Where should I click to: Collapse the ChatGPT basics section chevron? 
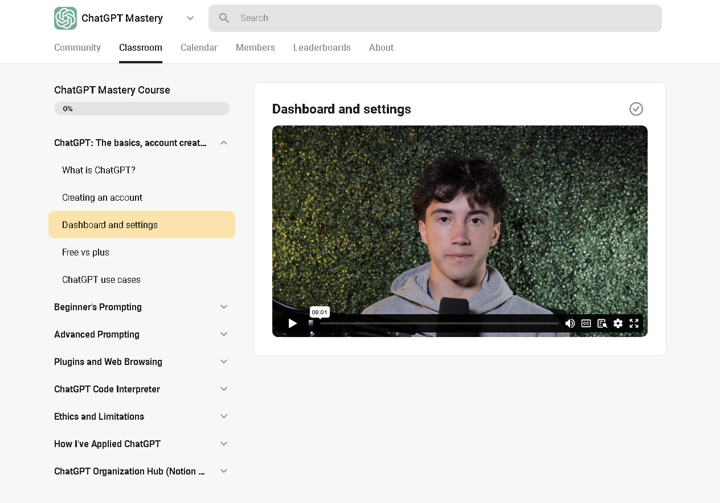pyautogui.click(x=224, y=143)
